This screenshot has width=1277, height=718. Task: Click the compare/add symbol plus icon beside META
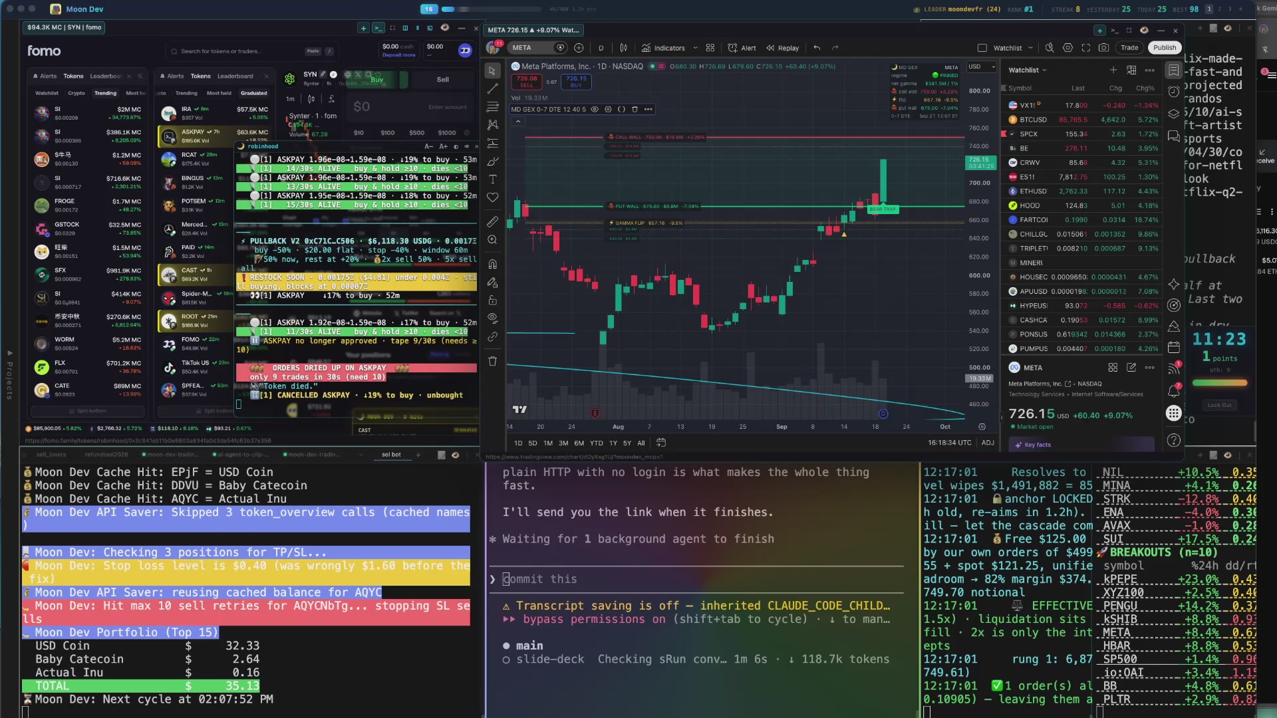pos(579,48)
